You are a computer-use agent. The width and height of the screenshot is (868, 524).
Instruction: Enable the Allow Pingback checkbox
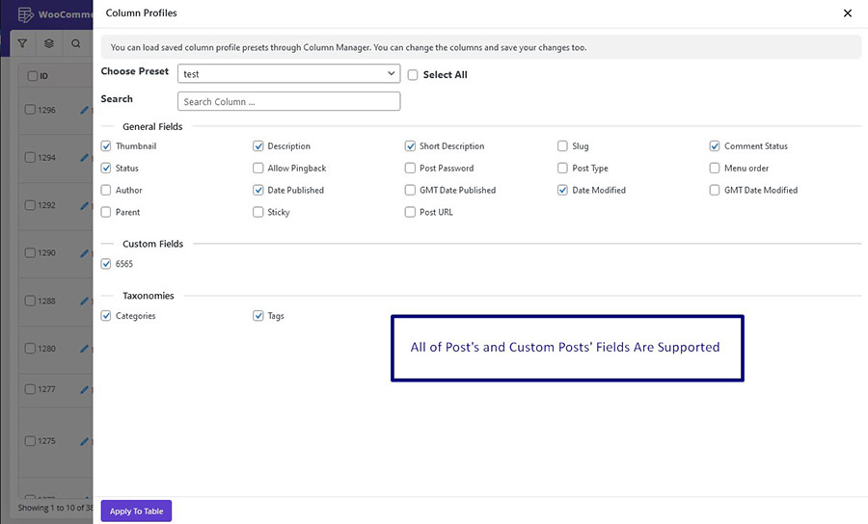(x=258, y=168)
